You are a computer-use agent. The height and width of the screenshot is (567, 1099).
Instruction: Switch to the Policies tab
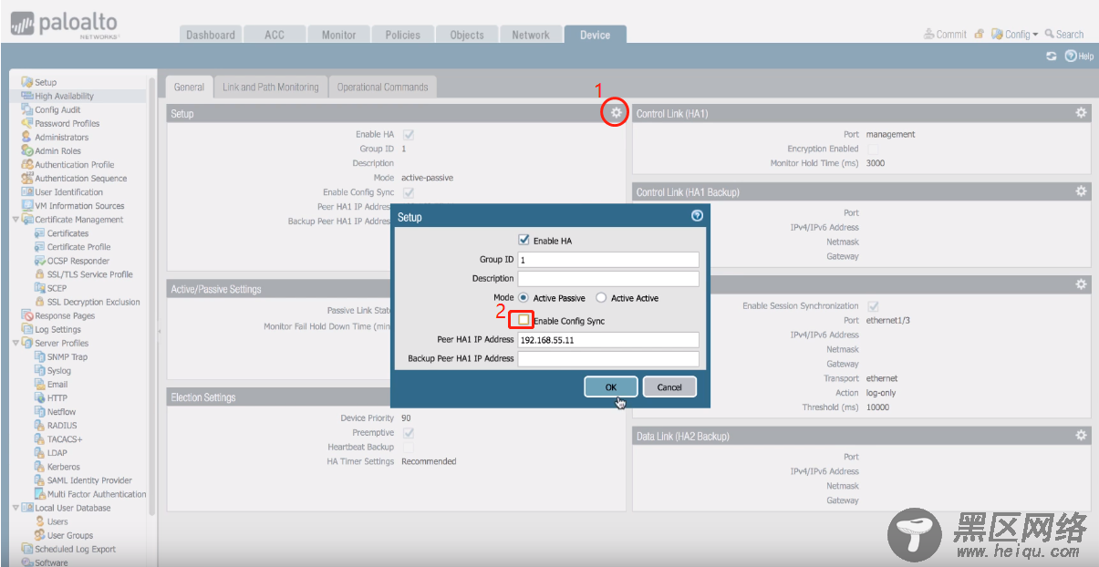pos(402,35)
